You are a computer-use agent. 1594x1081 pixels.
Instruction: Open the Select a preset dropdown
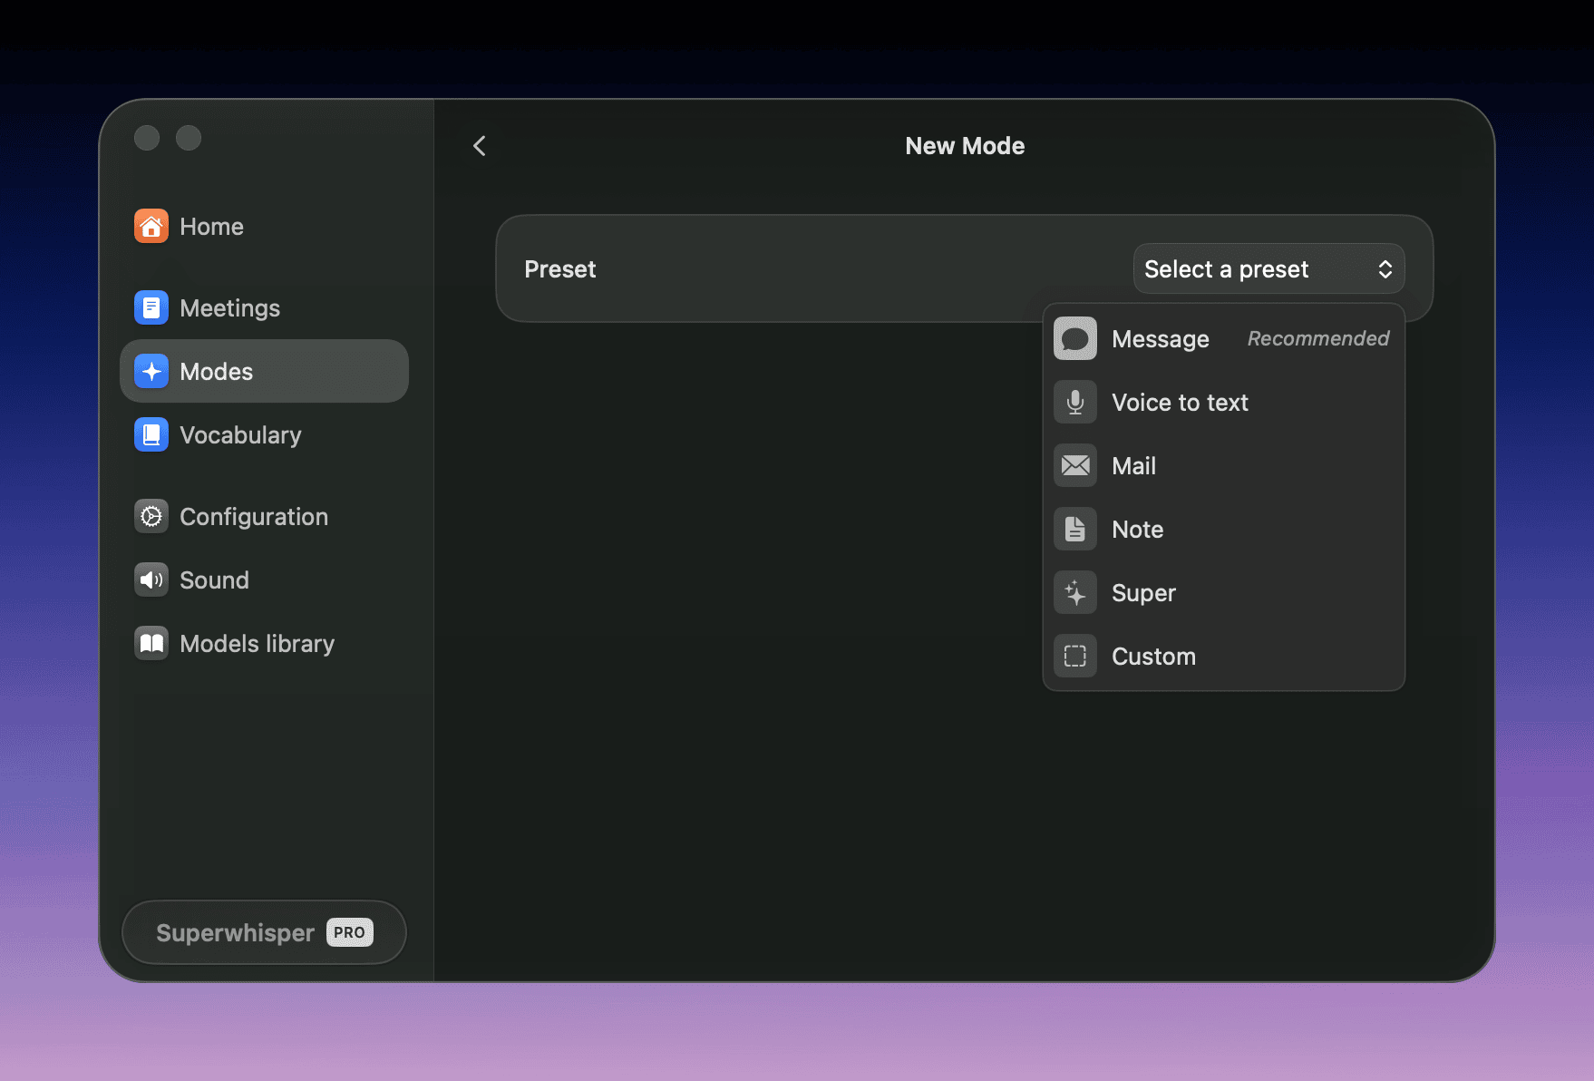pos(1268,268)
